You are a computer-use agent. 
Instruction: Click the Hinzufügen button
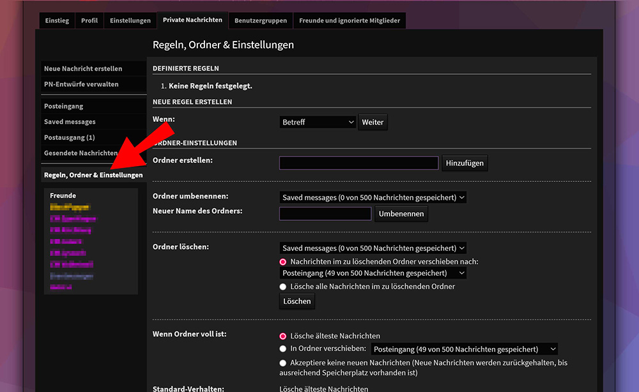[x=465, y=163]
